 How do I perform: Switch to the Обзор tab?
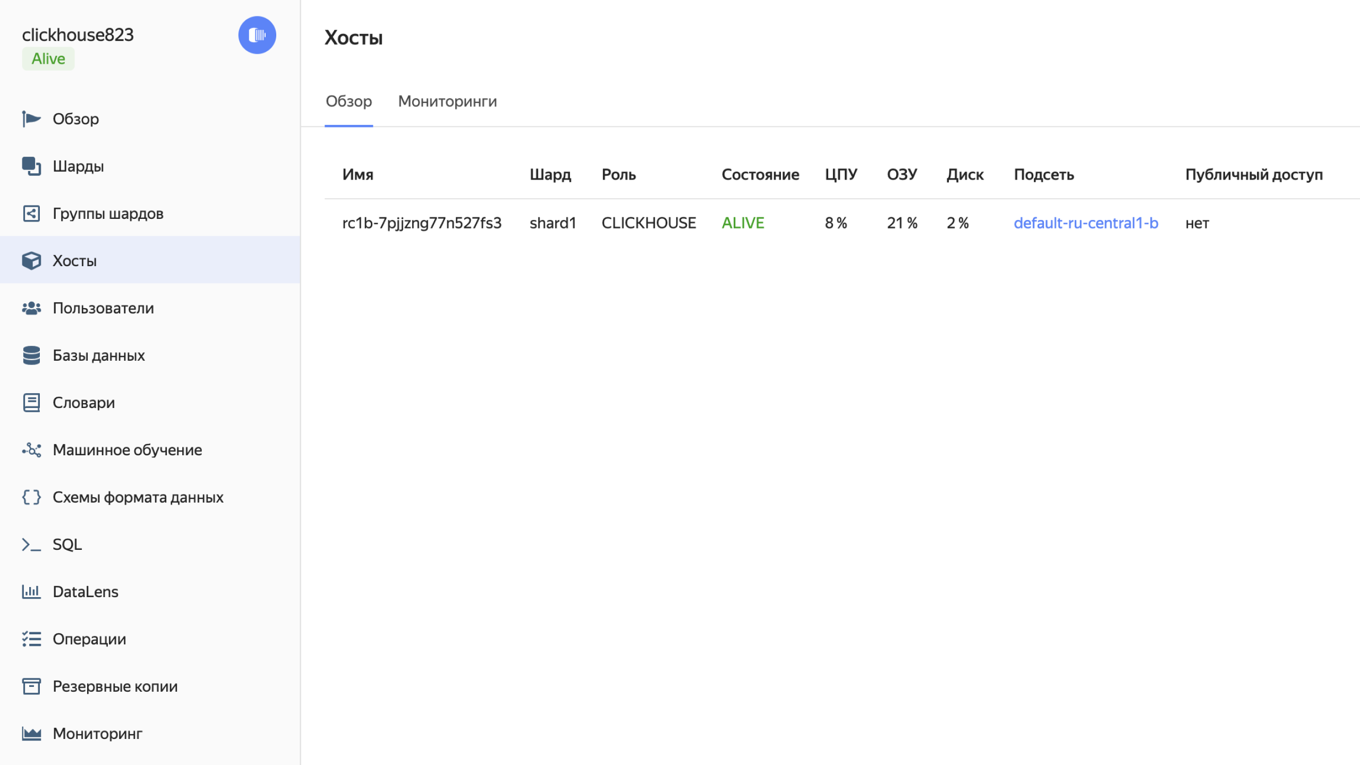pos(348,101)
